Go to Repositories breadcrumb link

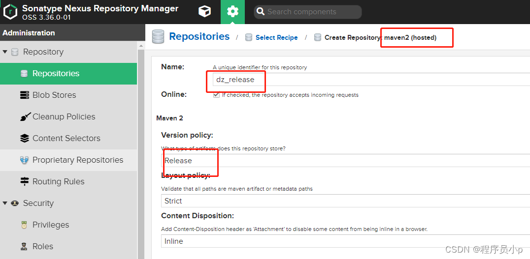(x=199, y=36)
